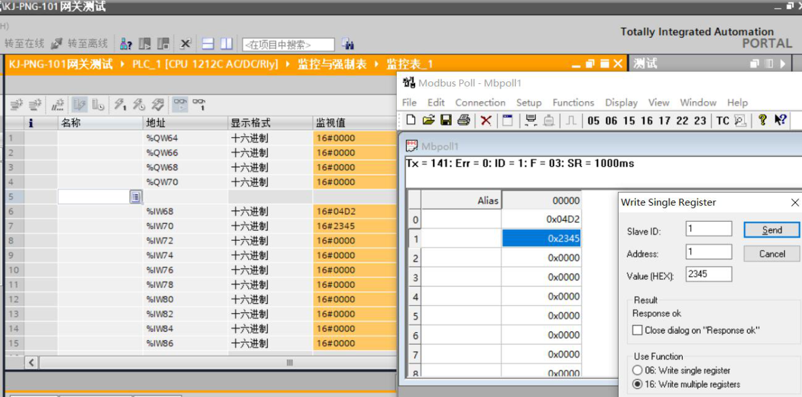Viewport: 802px width, 397px height.
Task: Select the 16: Write multiple registers option
Action: (638, 384)
